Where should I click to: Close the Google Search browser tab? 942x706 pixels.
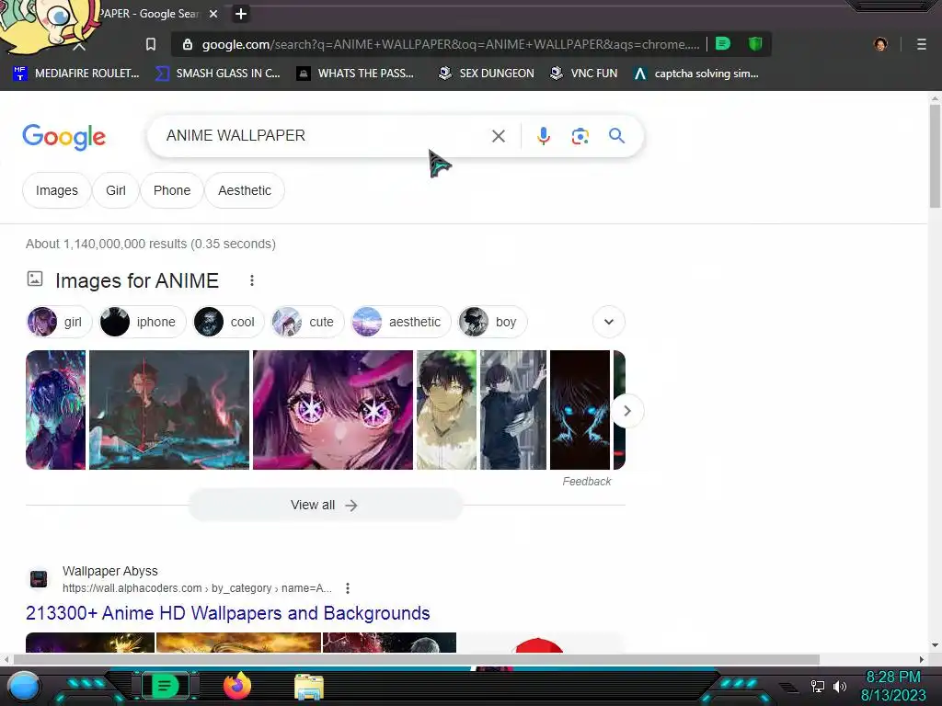[213, 14]
